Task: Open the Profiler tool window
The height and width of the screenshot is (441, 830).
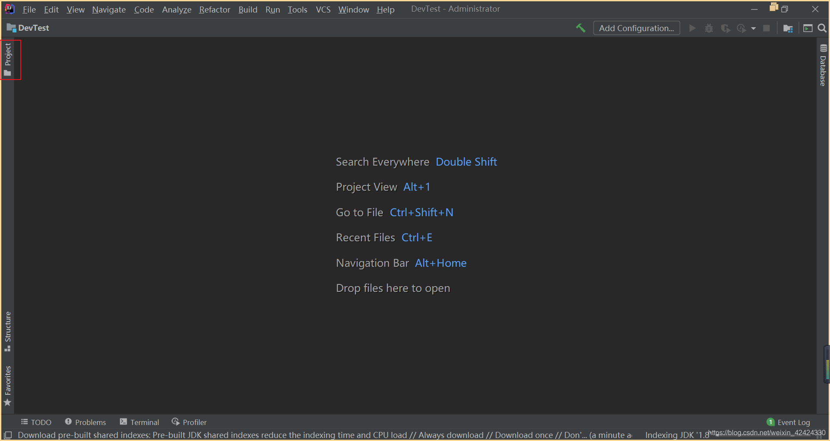Action: 189,422
